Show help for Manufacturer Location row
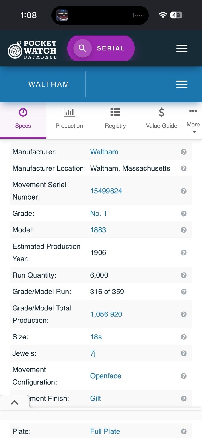The image size is (202, 438). pyautogui.click(x=184, y=168)
